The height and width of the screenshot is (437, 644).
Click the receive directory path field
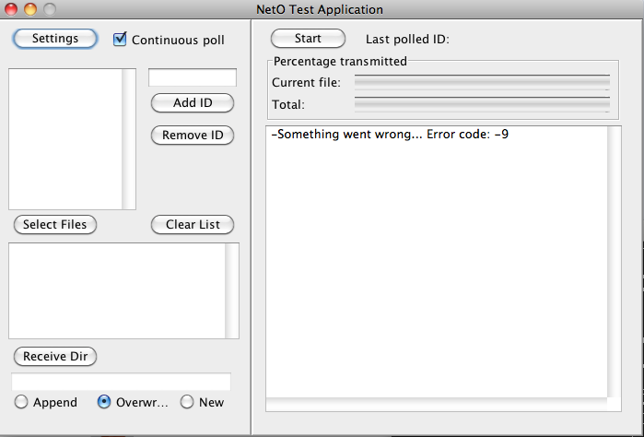point(121,382)
